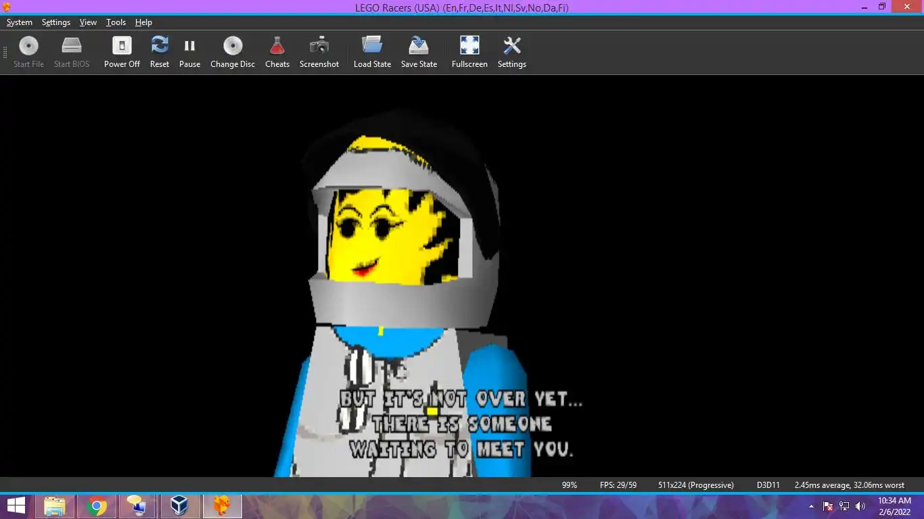Click the emulator taskbar icon

point(222,505)
